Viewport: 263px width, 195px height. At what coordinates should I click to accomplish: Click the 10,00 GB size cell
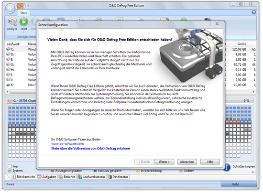pos(240,85)
